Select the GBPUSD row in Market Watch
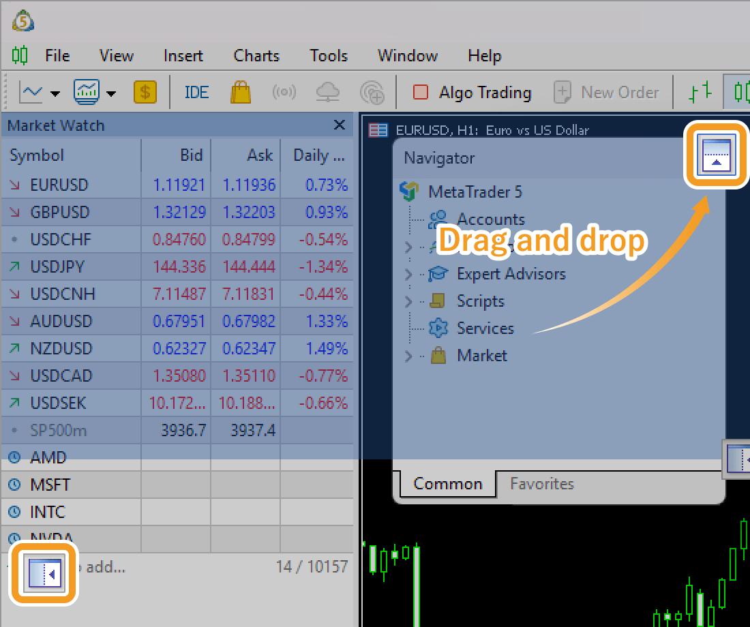This screenshot has width=750, height=627. click(60, 212)
